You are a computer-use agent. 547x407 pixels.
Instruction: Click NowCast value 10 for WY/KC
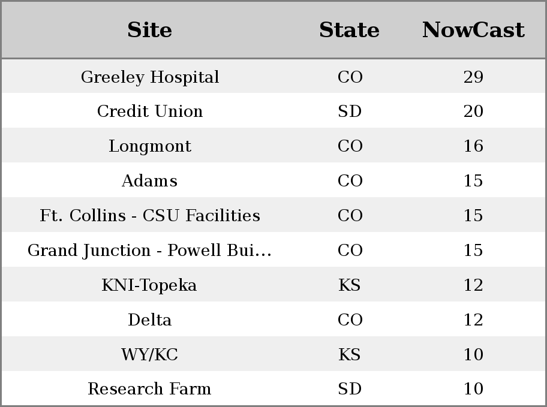tap(473, 354)
